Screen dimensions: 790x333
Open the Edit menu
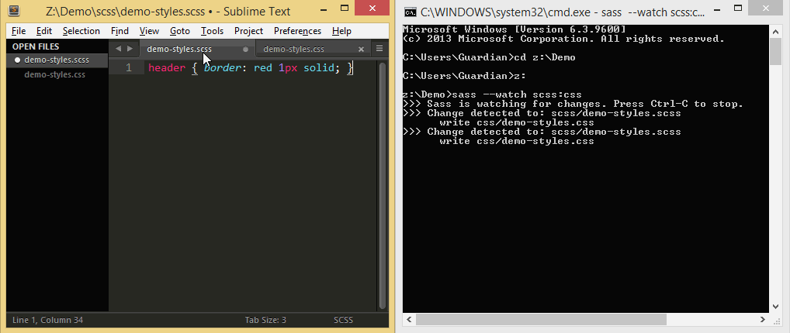coord(44,31)
